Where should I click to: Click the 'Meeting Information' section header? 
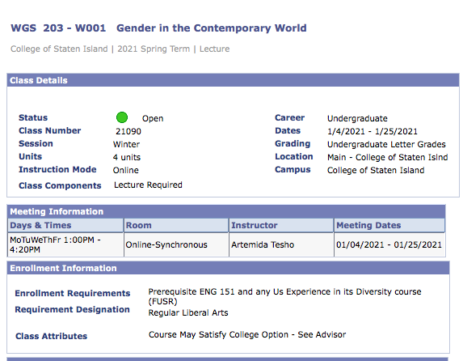point(226,211)
